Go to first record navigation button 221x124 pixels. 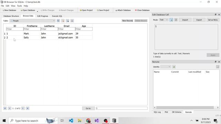pyautogui.click(x=5, y=108)
